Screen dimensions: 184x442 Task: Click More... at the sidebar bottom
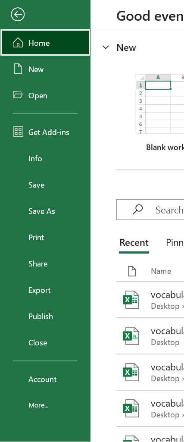coord(45,405)
